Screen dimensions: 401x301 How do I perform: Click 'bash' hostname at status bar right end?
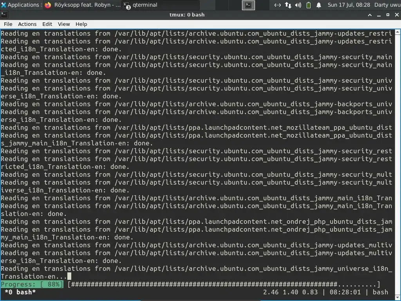380,292
